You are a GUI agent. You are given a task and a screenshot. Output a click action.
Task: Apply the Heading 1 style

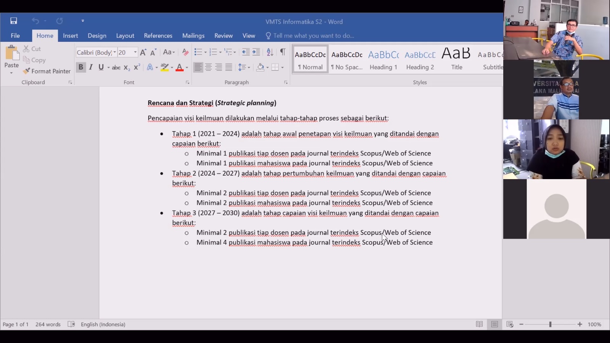point(383,60)
